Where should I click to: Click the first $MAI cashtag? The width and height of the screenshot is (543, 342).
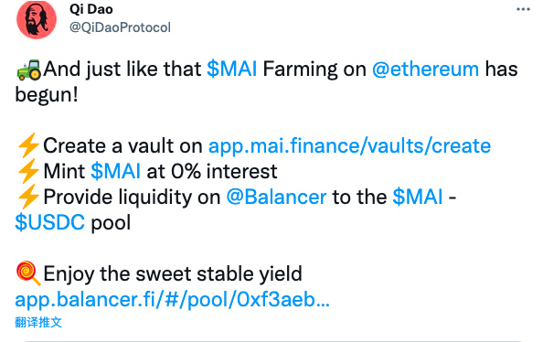(231, 69)
